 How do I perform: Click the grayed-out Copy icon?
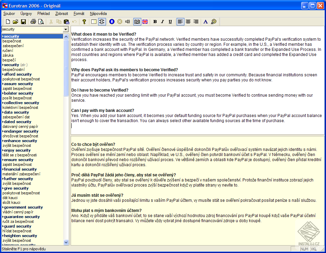click(x=59, y=22)
